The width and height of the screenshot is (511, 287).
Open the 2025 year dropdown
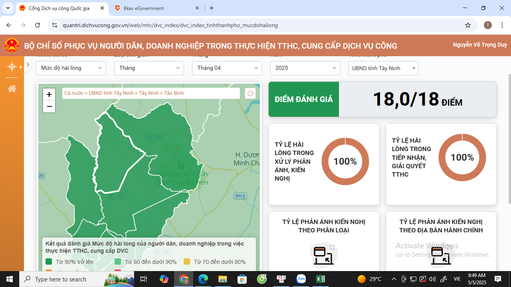point(305,68)
